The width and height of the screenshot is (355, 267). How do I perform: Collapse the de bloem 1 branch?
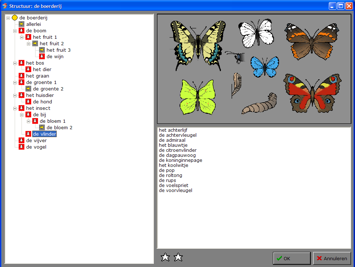click(x=29, y=121)
